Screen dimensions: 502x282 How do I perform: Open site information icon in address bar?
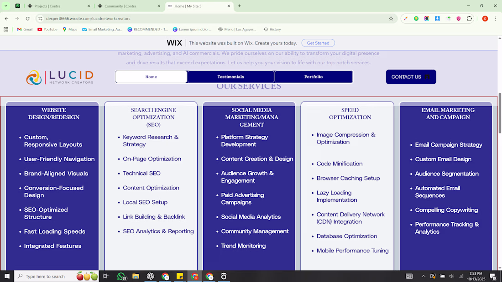40,19
